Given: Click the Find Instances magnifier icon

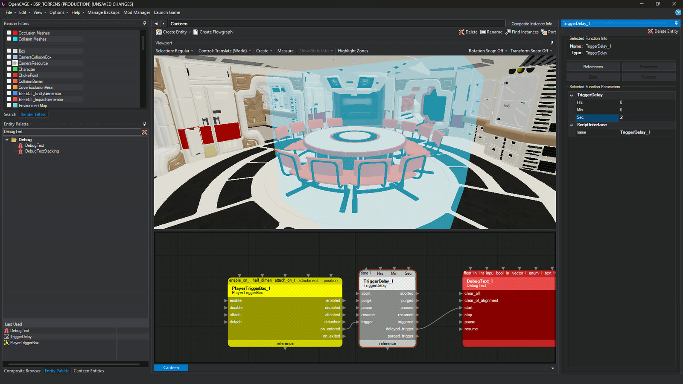Looking at the screenshot, I should point(508,32).
